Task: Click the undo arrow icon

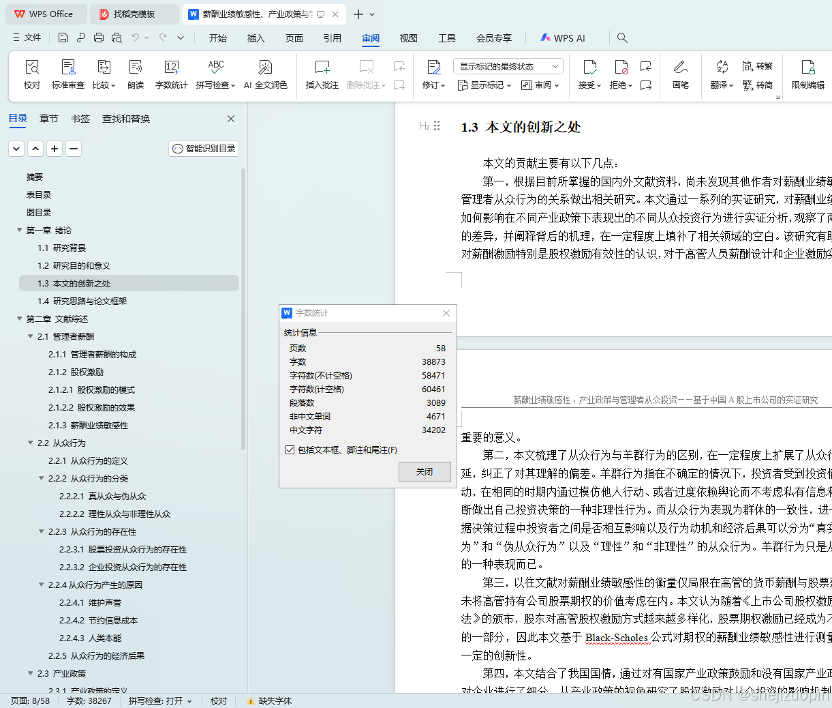Action: tap(136, 38)
